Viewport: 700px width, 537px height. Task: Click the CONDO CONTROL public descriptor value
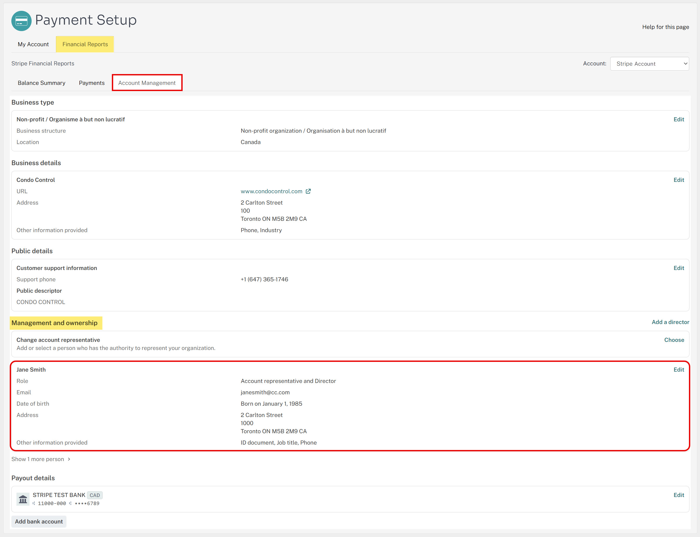point(41,302)
